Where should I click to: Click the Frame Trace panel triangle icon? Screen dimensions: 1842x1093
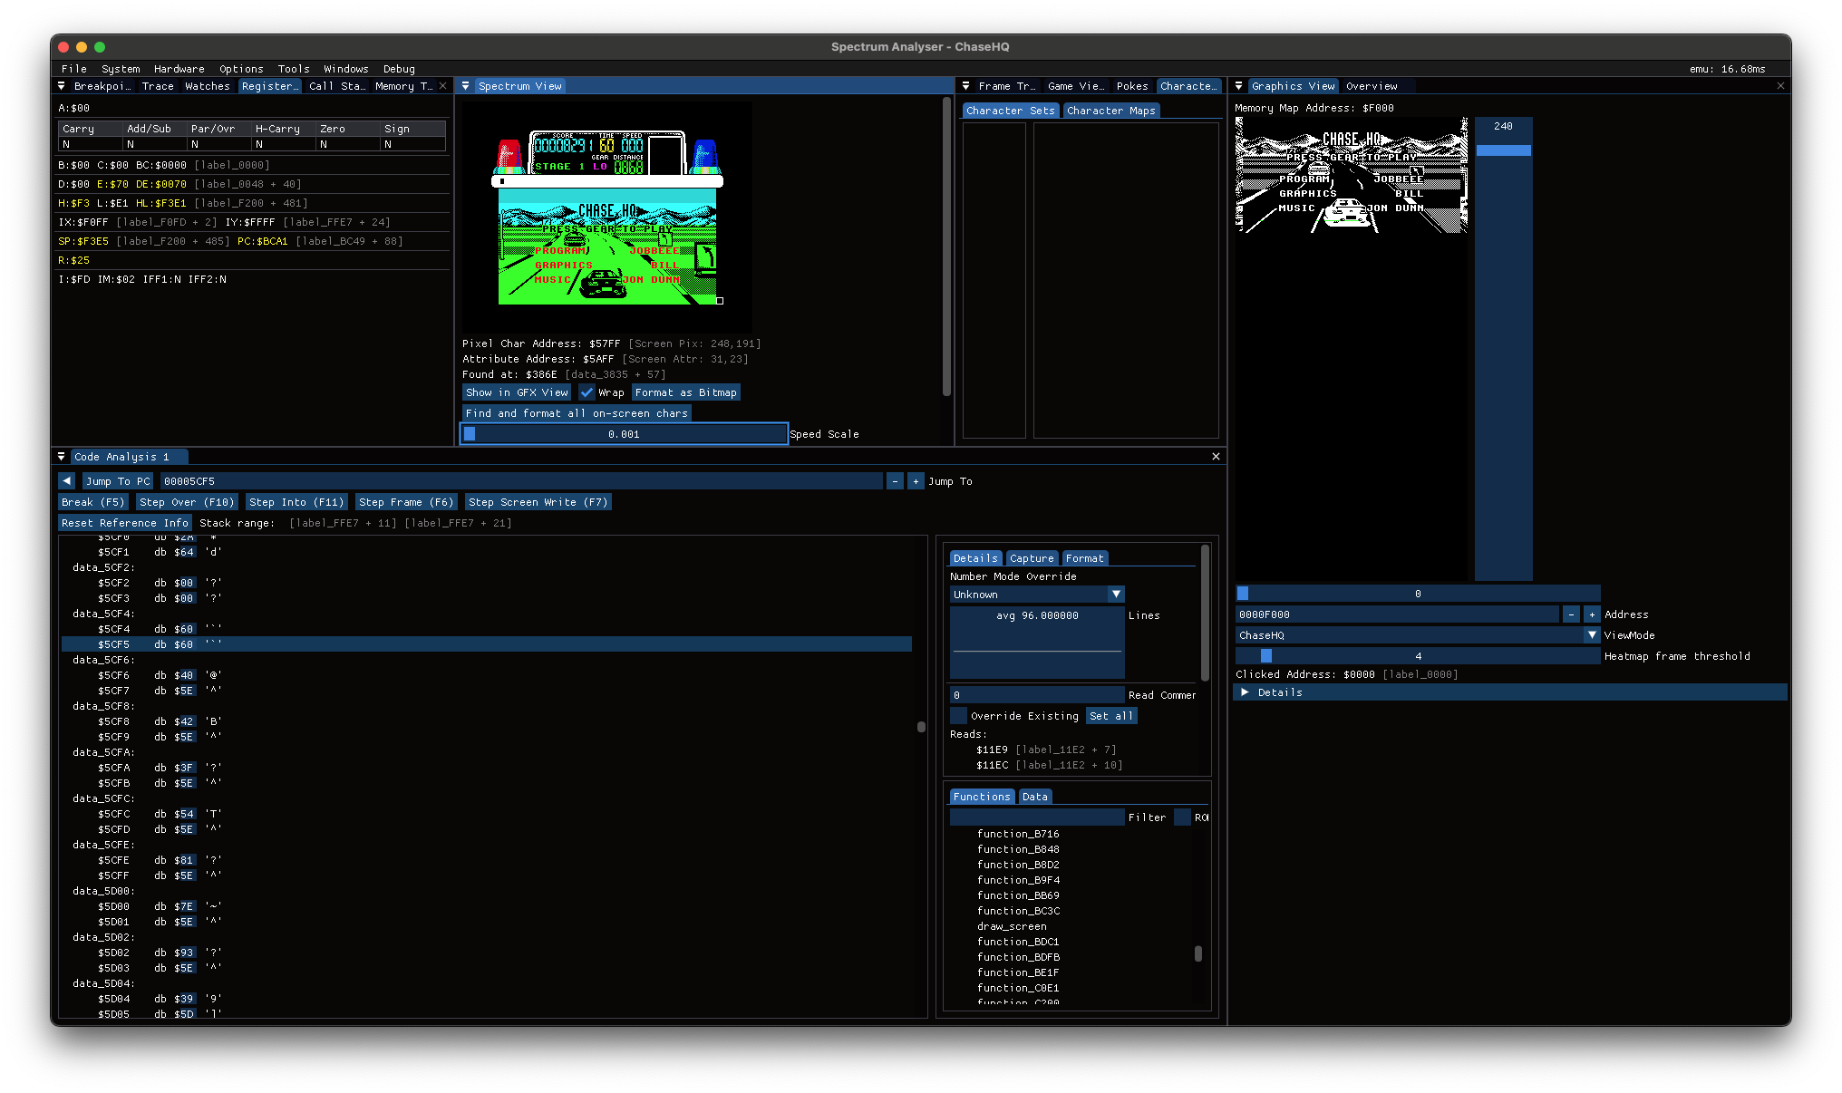pyautogui.click(x=966, y=86)
